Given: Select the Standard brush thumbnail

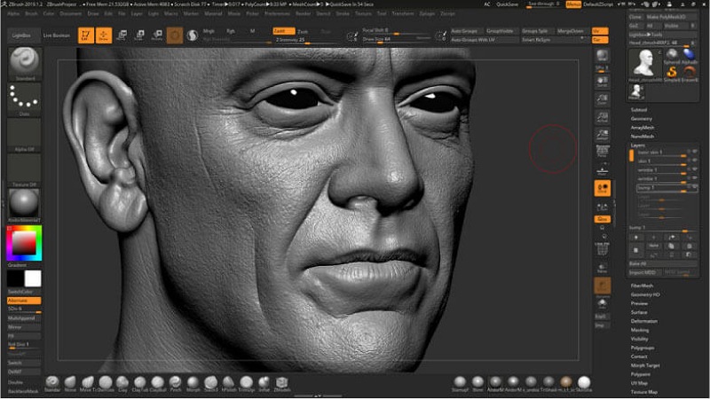Looking at the screenshot, I should point(24,63).
